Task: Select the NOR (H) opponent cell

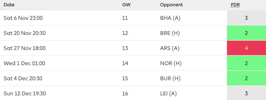Action: 171,63
